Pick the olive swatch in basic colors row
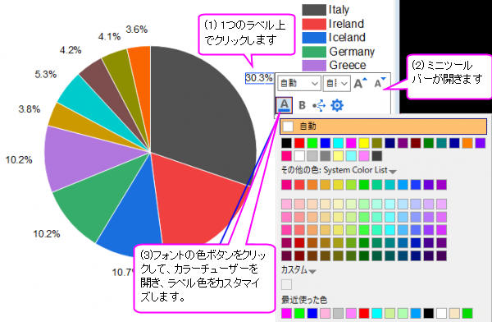492x322 pixels. (x=377, y=143)
